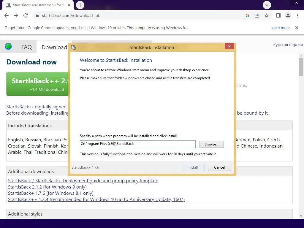Select the StartIsBack browser tab
The width and height of the screenshot is (304, 228).
pyautogui.click(x=38, y=5)
